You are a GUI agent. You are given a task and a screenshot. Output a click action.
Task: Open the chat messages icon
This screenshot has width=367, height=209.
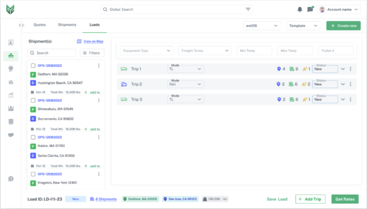point(310,10)
